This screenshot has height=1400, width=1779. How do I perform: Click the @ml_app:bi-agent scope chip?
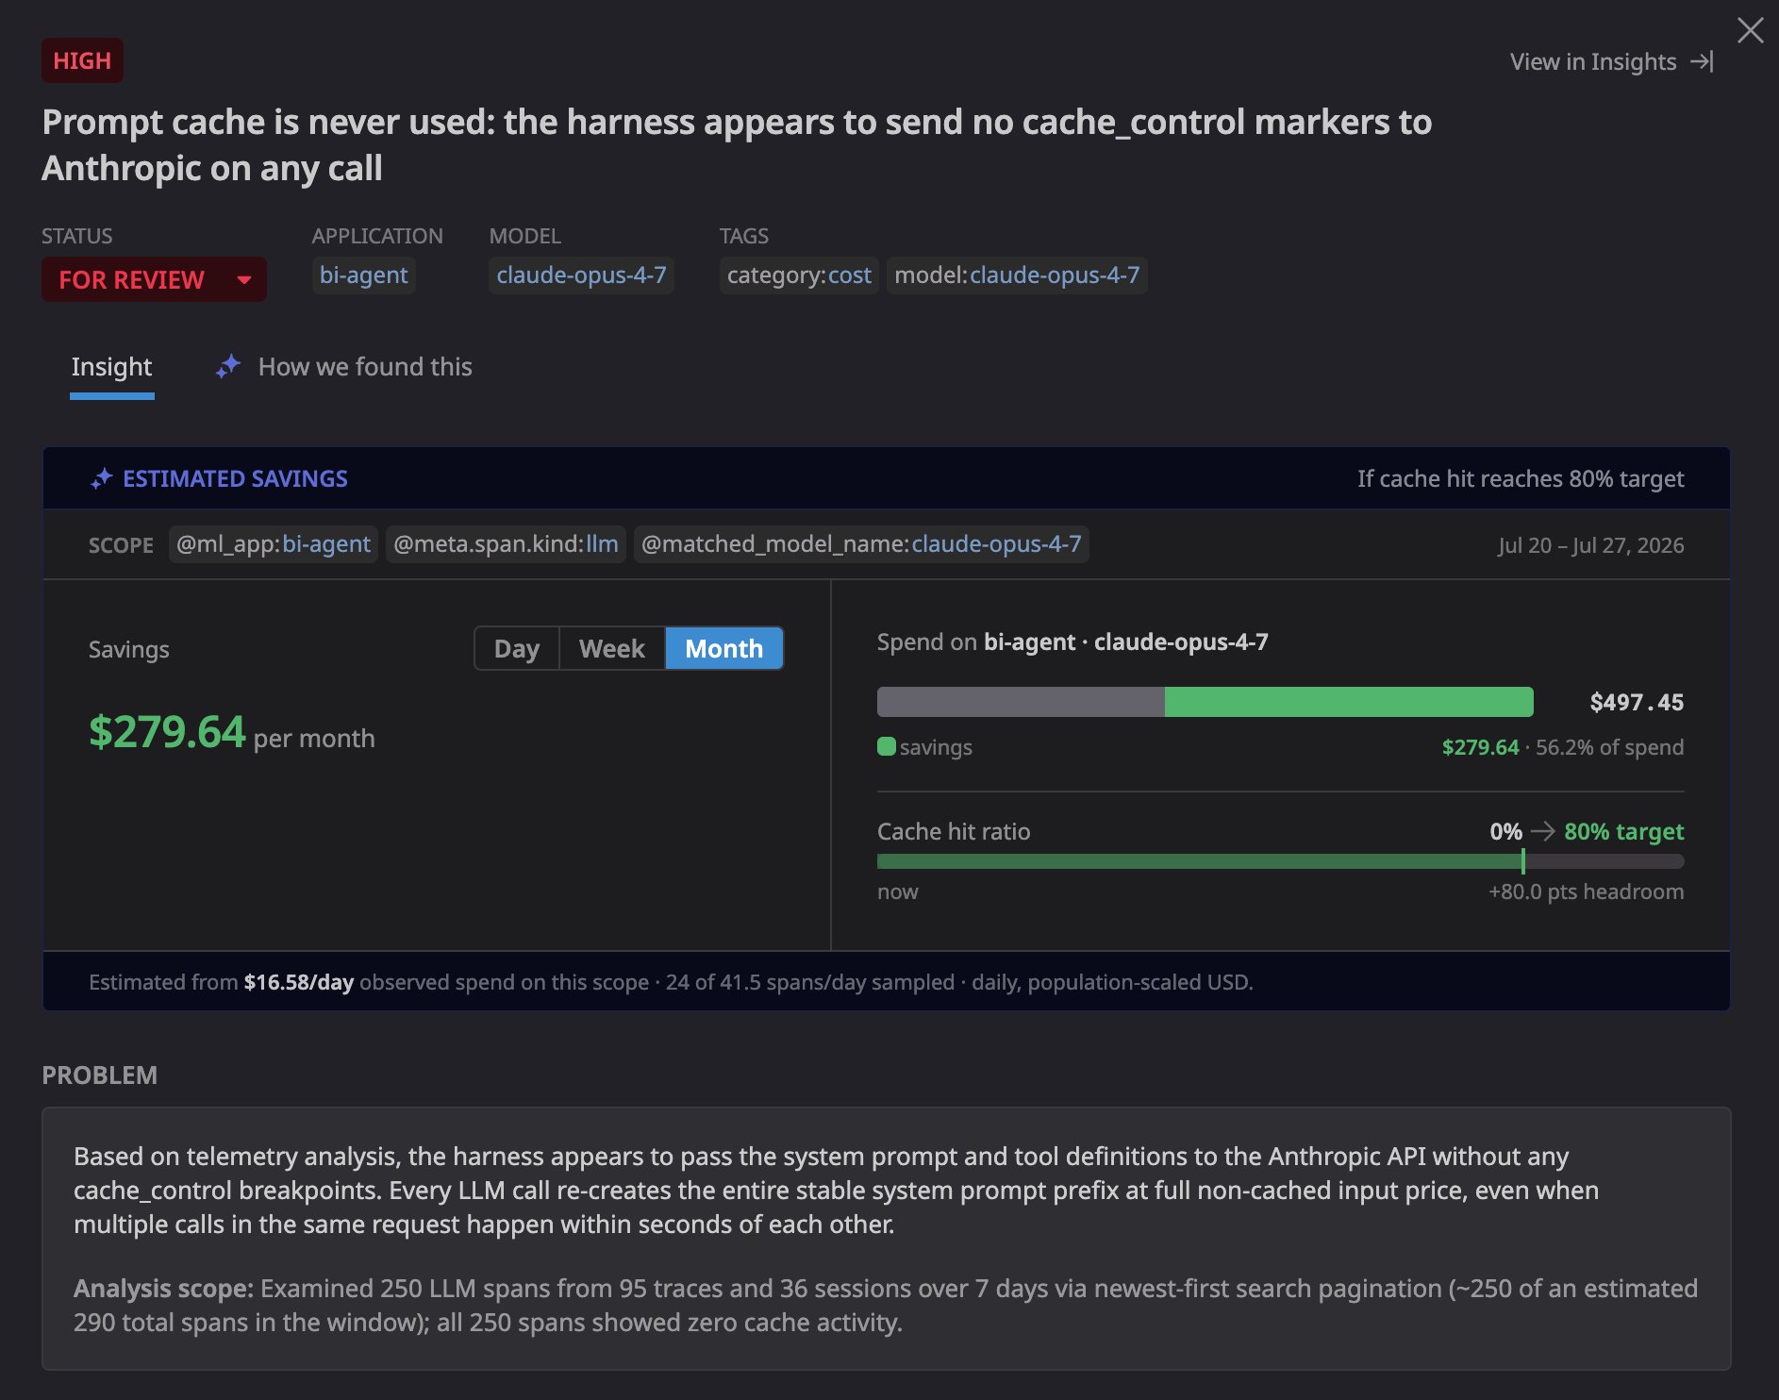tap(274, 544)
